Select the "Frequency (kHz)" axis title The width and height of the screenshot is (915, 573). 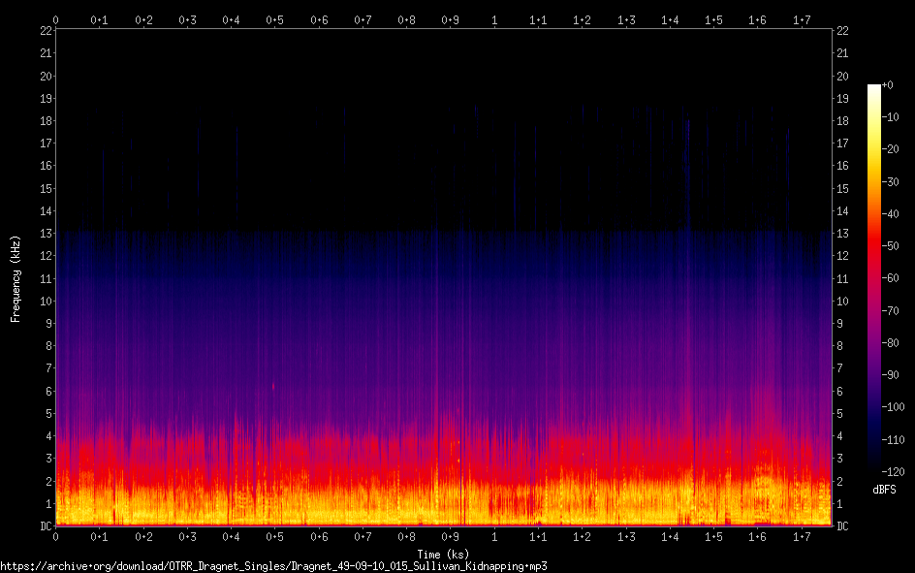coord(16,278)
